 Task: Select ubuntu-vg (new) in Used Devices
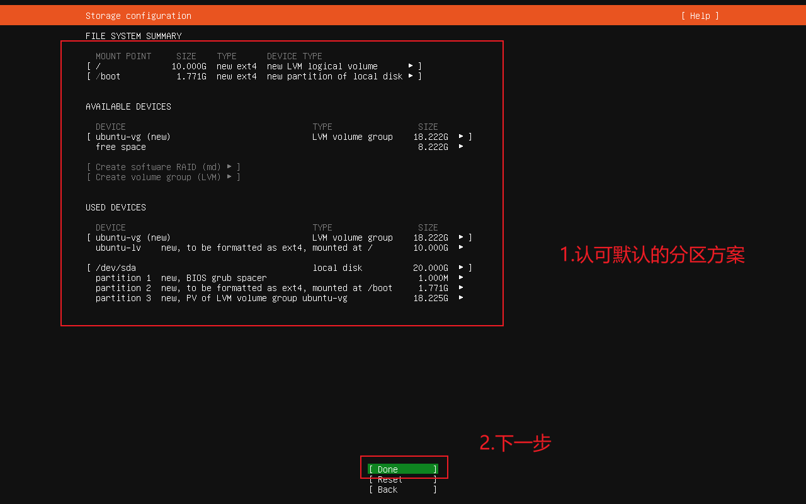[x=133, y=238]
